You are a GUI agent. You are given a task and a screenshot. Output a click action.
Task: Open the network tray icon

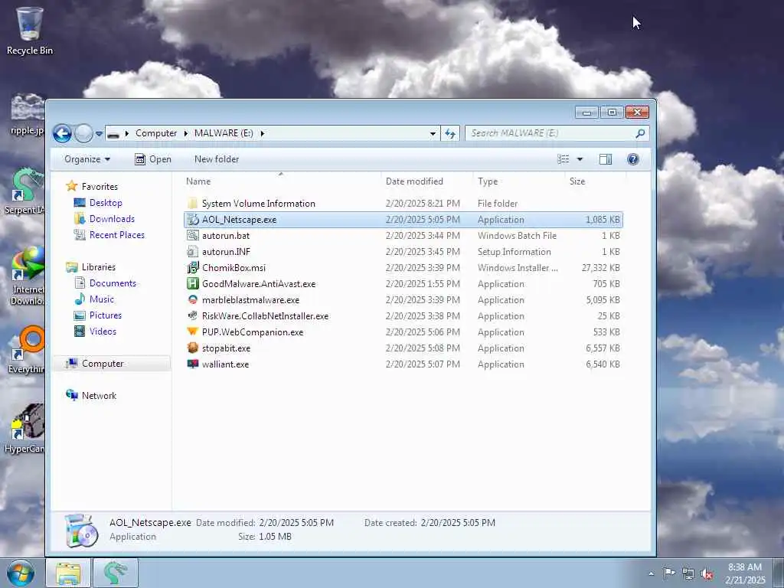(x=688, y=573)
